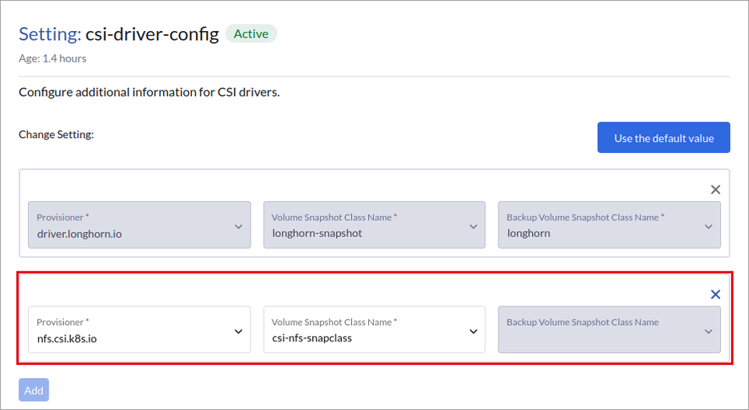
Task: Open Volume Snapshot Class dropdown showing longhorn-snapshot
Action: 374,224
